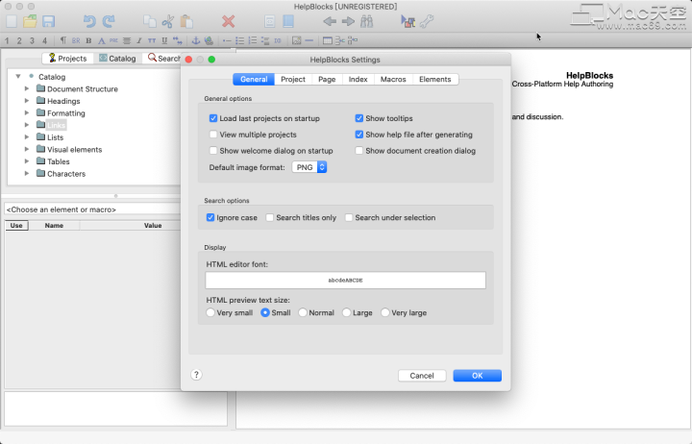Click the wrench settings icon

click(427, 21)
